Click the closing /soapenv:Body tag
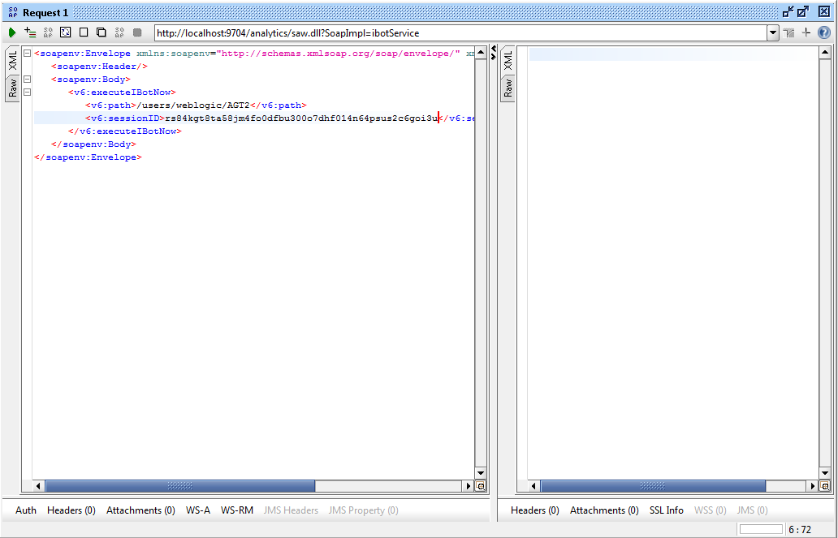The image size is (838, 538). [93, 144]
